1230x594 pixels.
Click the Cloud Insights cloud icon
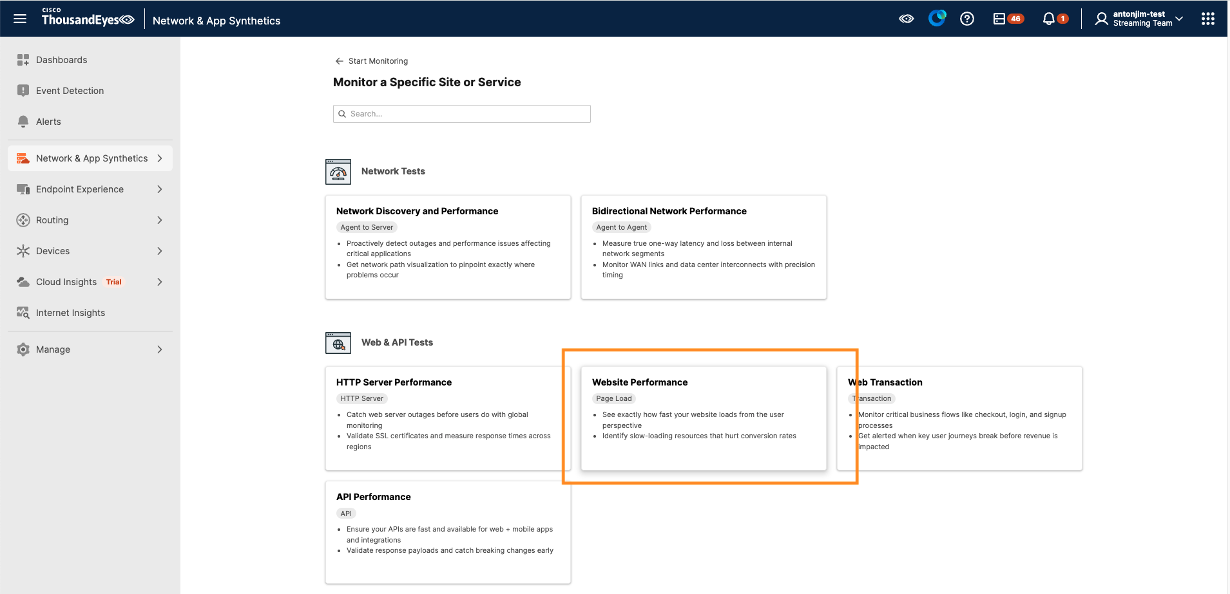23,282
